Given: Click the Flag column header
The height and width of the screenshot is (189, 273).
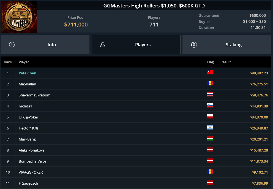Looking at the screenshot, I should pyautogui.click(x=211, y=62).
